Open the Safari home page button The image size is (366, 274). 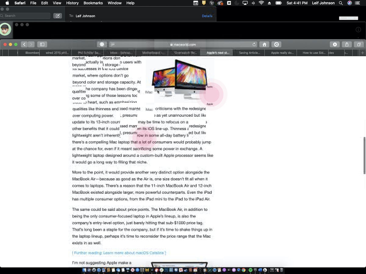coord(264,44)
